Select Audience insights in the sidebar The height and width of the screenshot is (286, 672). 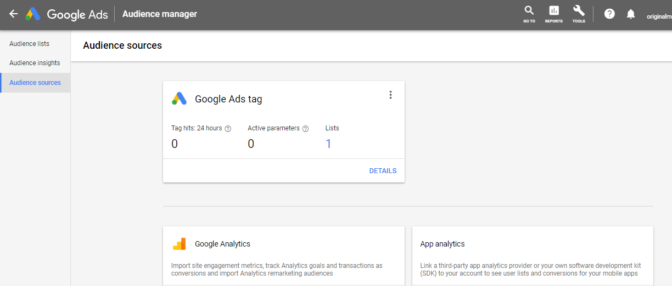(x=35, y=63)
